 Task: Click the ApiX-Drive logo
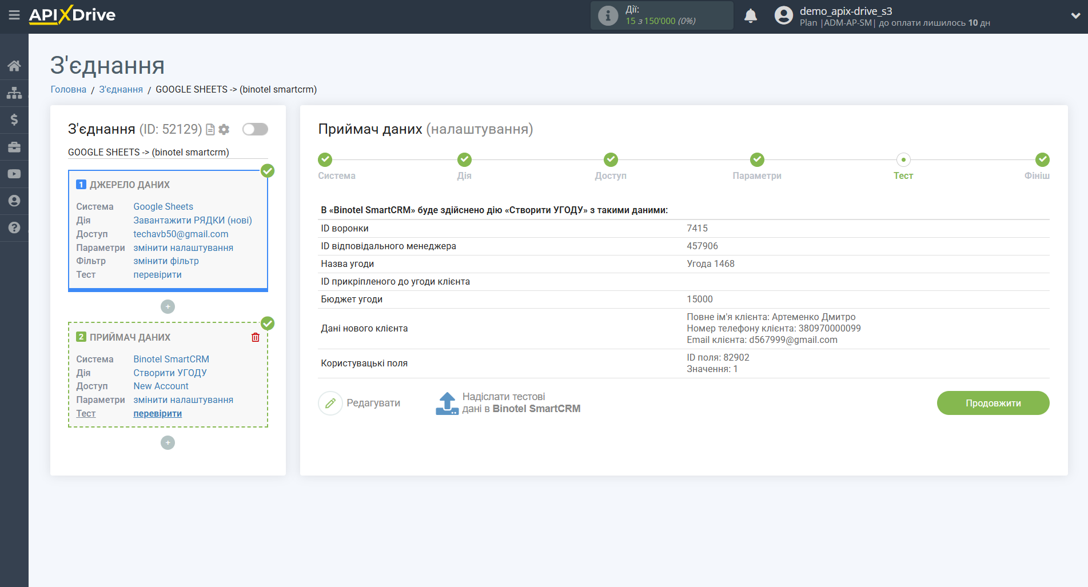[x=72, y=15]
